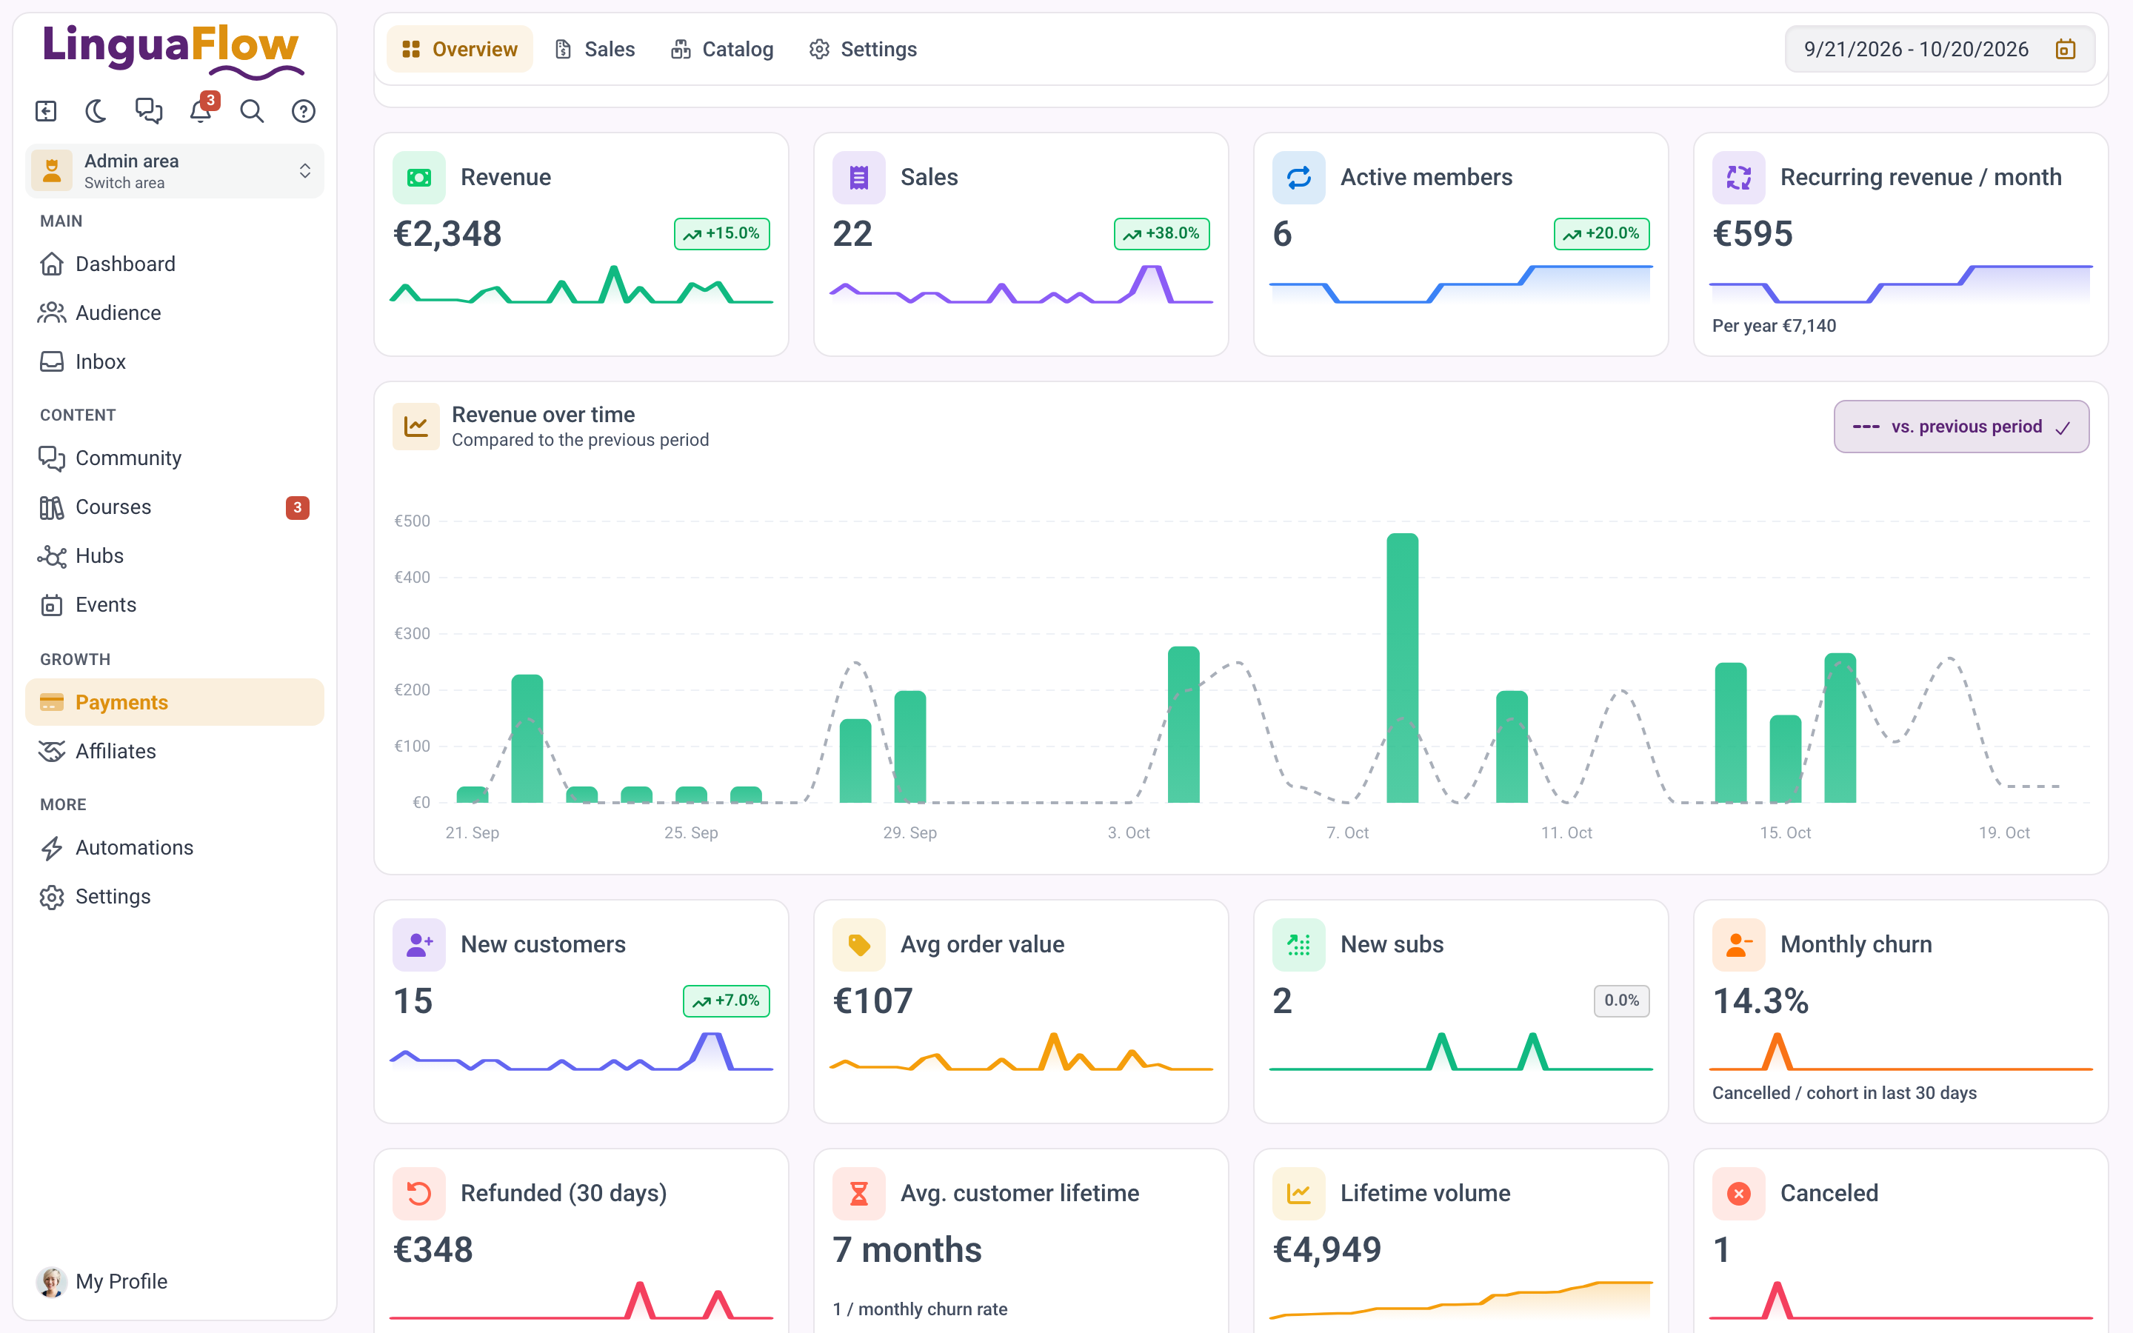This screenshot has width=2133, height=1333.
Task: Open search magnifier icon
Action: click(x=252, y=111)
